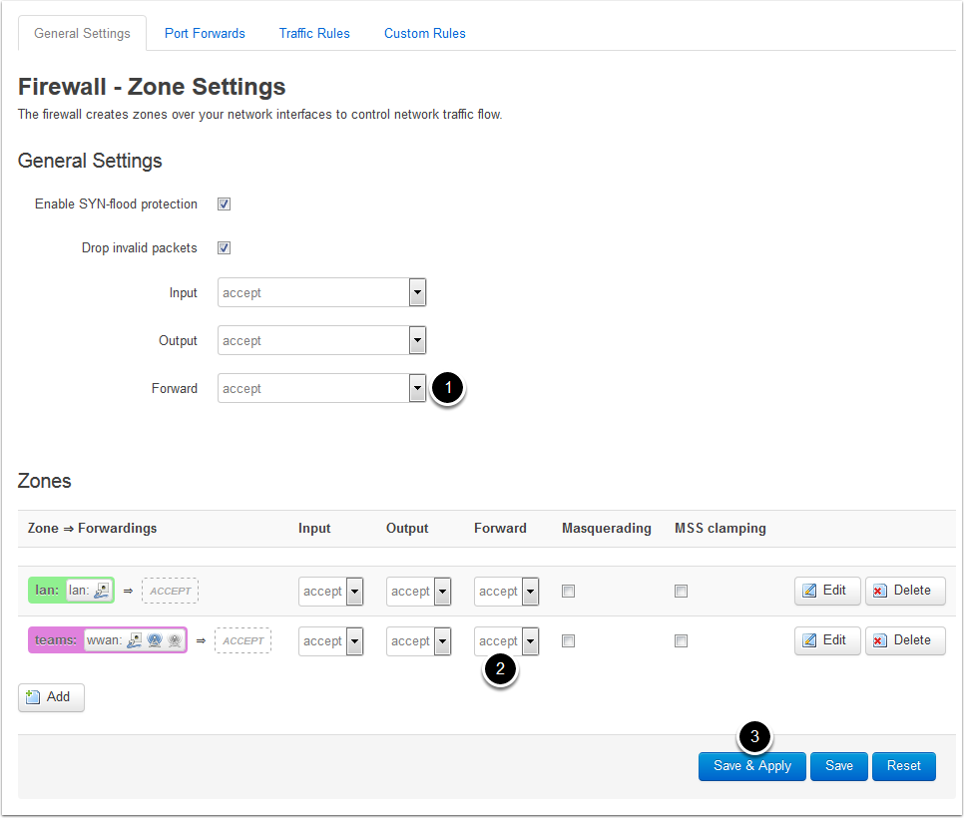Click the Zone ⇒ Forwardings column header

click(x=92, y=529)
